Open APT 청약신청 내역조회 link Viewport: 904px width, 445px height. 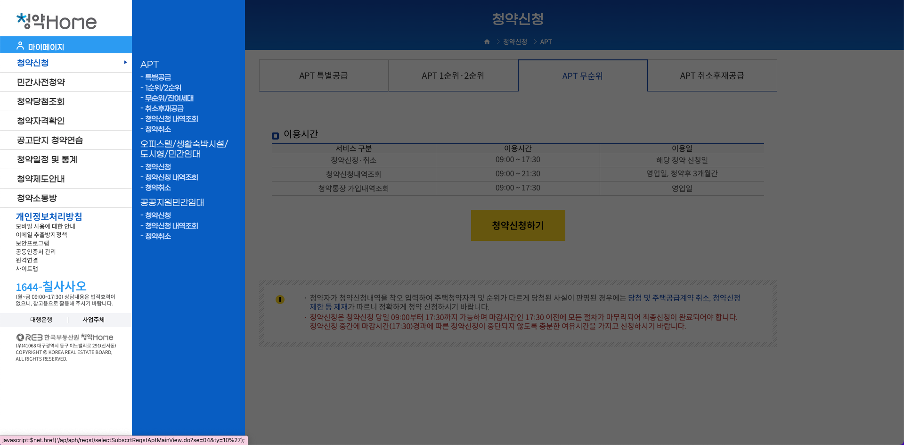[171, 119]
